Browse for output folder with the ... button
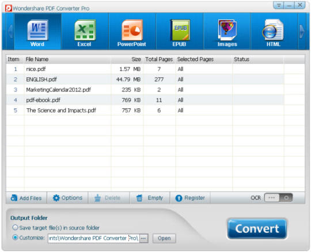Viewport: 311px width, 252px height. [x=144, y=238]
